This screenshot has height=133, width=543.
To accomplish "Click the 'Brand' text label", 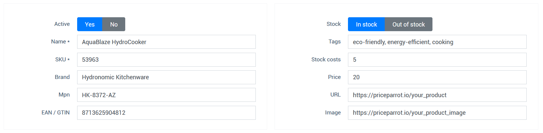I will coord(62,77).
